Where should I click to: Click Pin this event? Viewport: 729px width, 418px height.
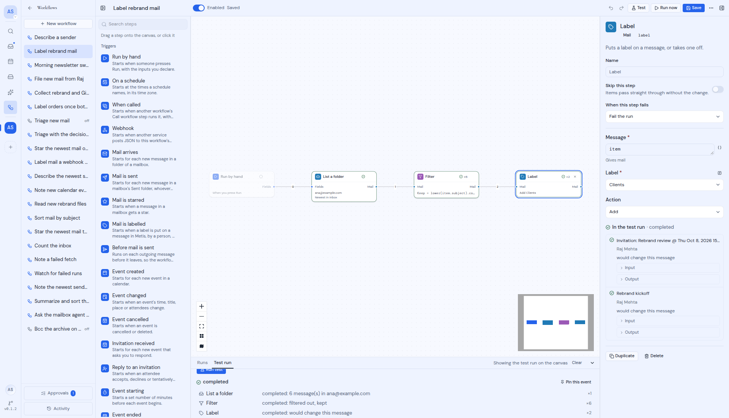(576, 382)
